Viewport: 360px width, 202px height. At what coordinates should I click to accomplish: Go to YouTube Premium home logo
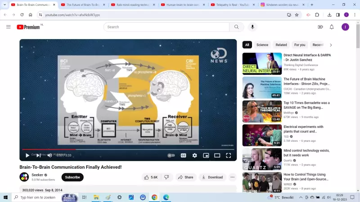click(x=28, y=27)
